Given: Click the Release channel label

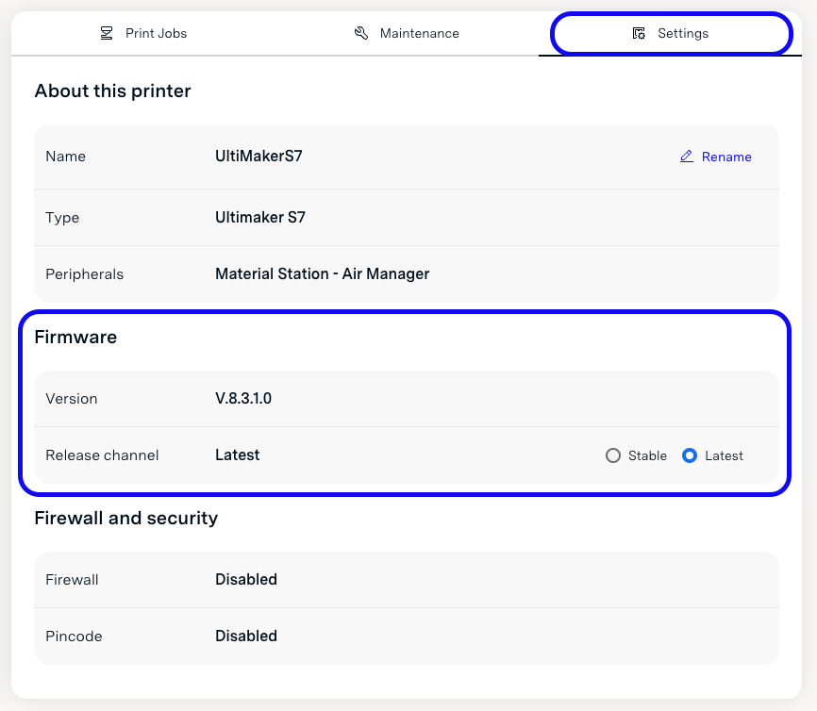Looking at the screenshot, I should click(102, 455).
